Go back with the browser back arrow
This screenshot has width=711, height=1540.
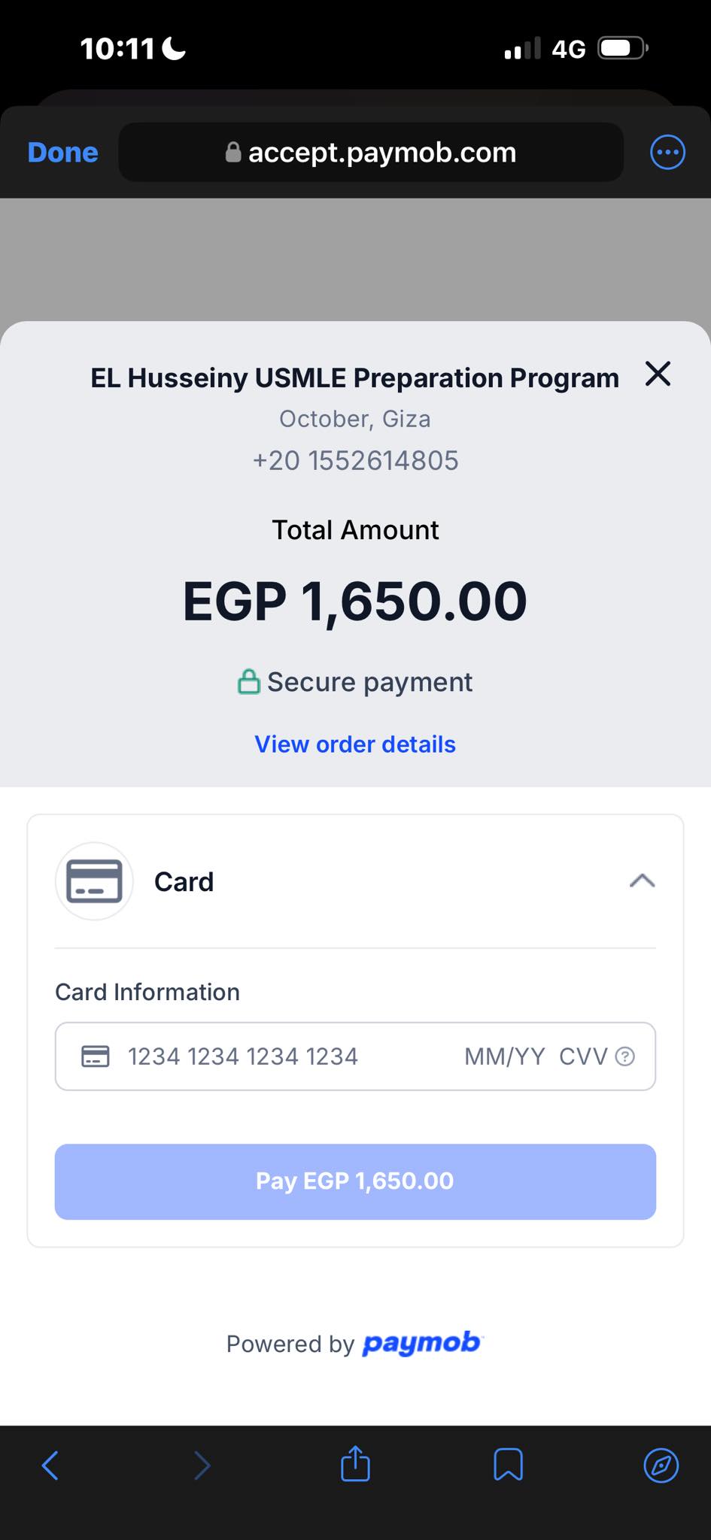click(50, 1465)
